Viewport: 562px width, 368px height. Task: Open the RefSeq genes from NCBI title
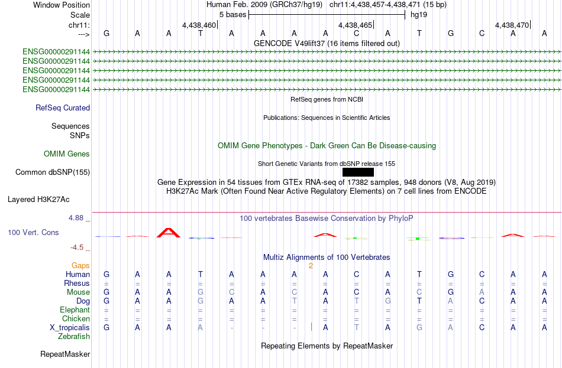327,99
